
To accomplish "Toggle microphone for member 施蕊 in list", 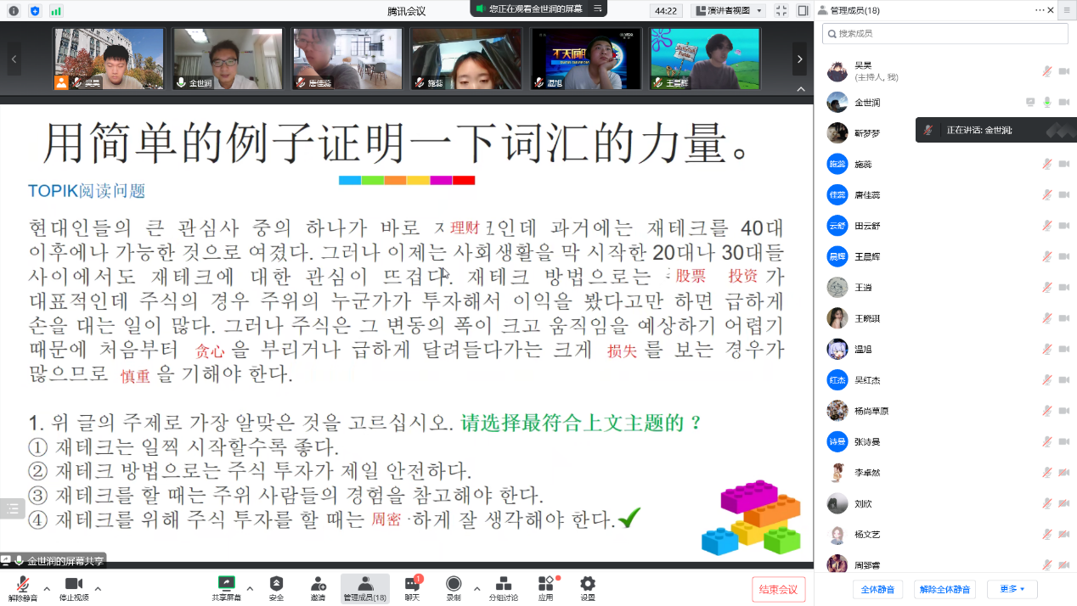I will 1047,164.
